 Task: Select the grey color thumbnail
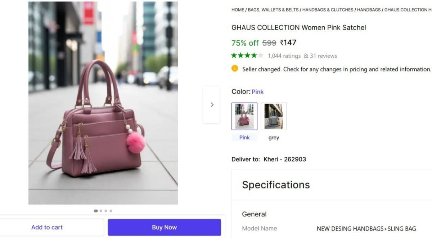pos(274,116)
